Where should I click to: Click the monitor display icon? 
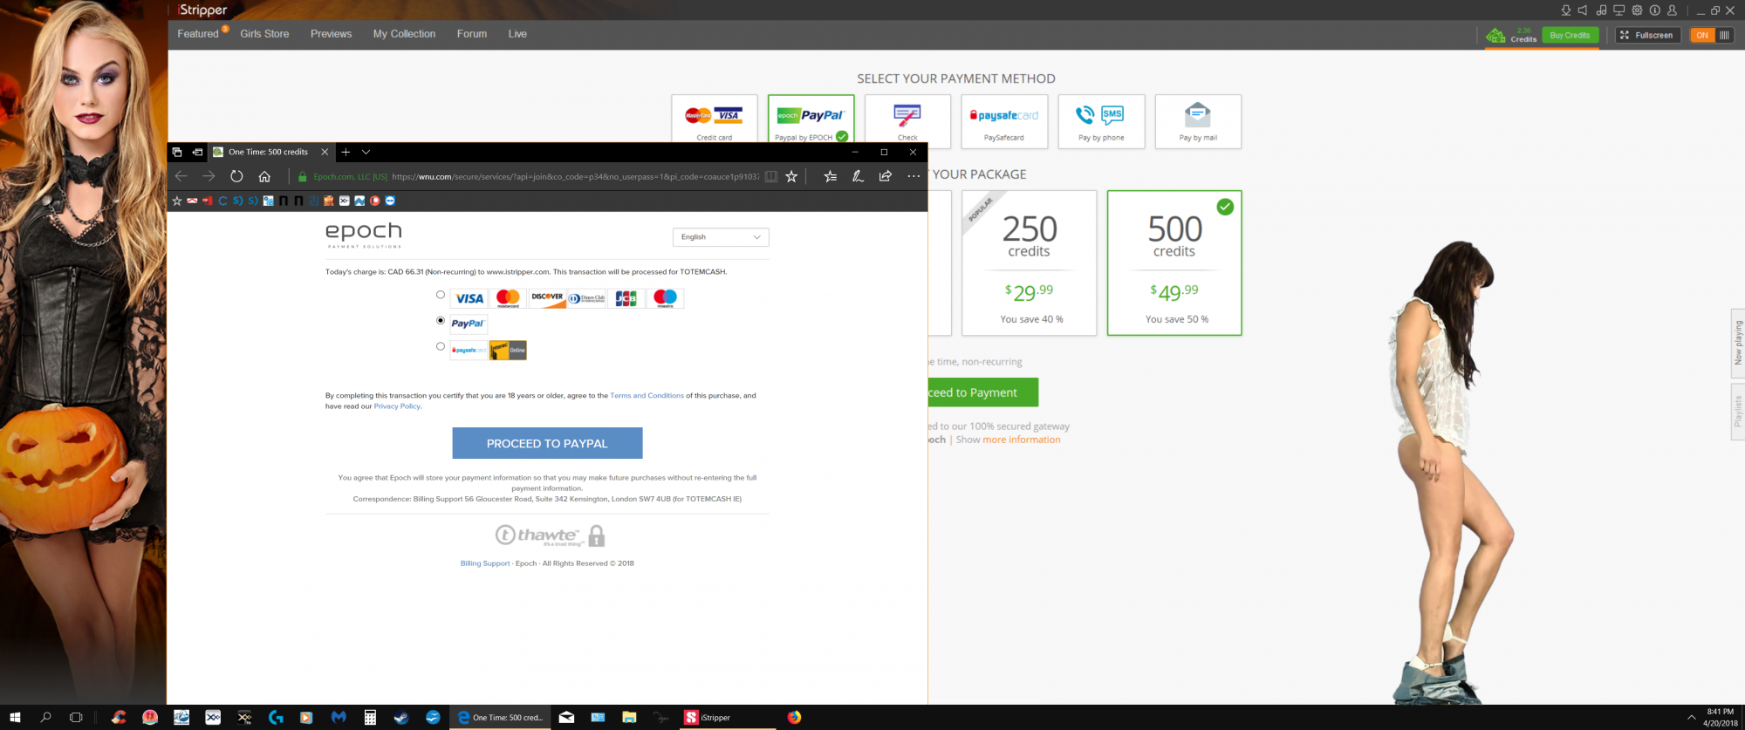1618,10
